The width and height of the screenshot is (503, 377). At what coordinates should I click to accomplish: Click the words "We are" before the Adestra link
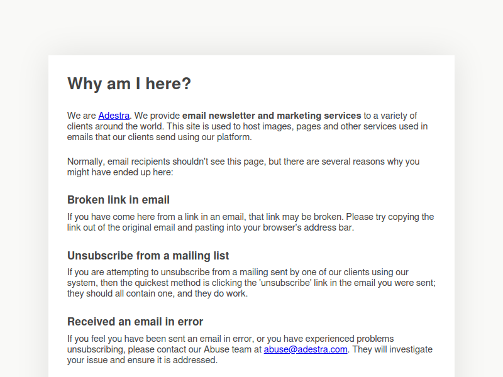click(82, 116)
